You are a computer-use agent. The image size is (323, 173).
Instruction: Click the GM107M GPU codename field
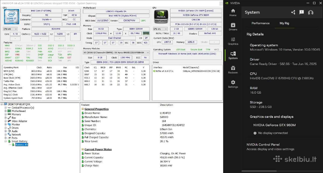pyautogui.click(x=196, y=20)
